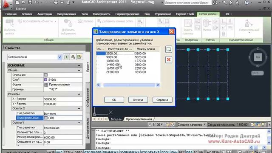Toggle ДИН dynamic input

(174, 152)
